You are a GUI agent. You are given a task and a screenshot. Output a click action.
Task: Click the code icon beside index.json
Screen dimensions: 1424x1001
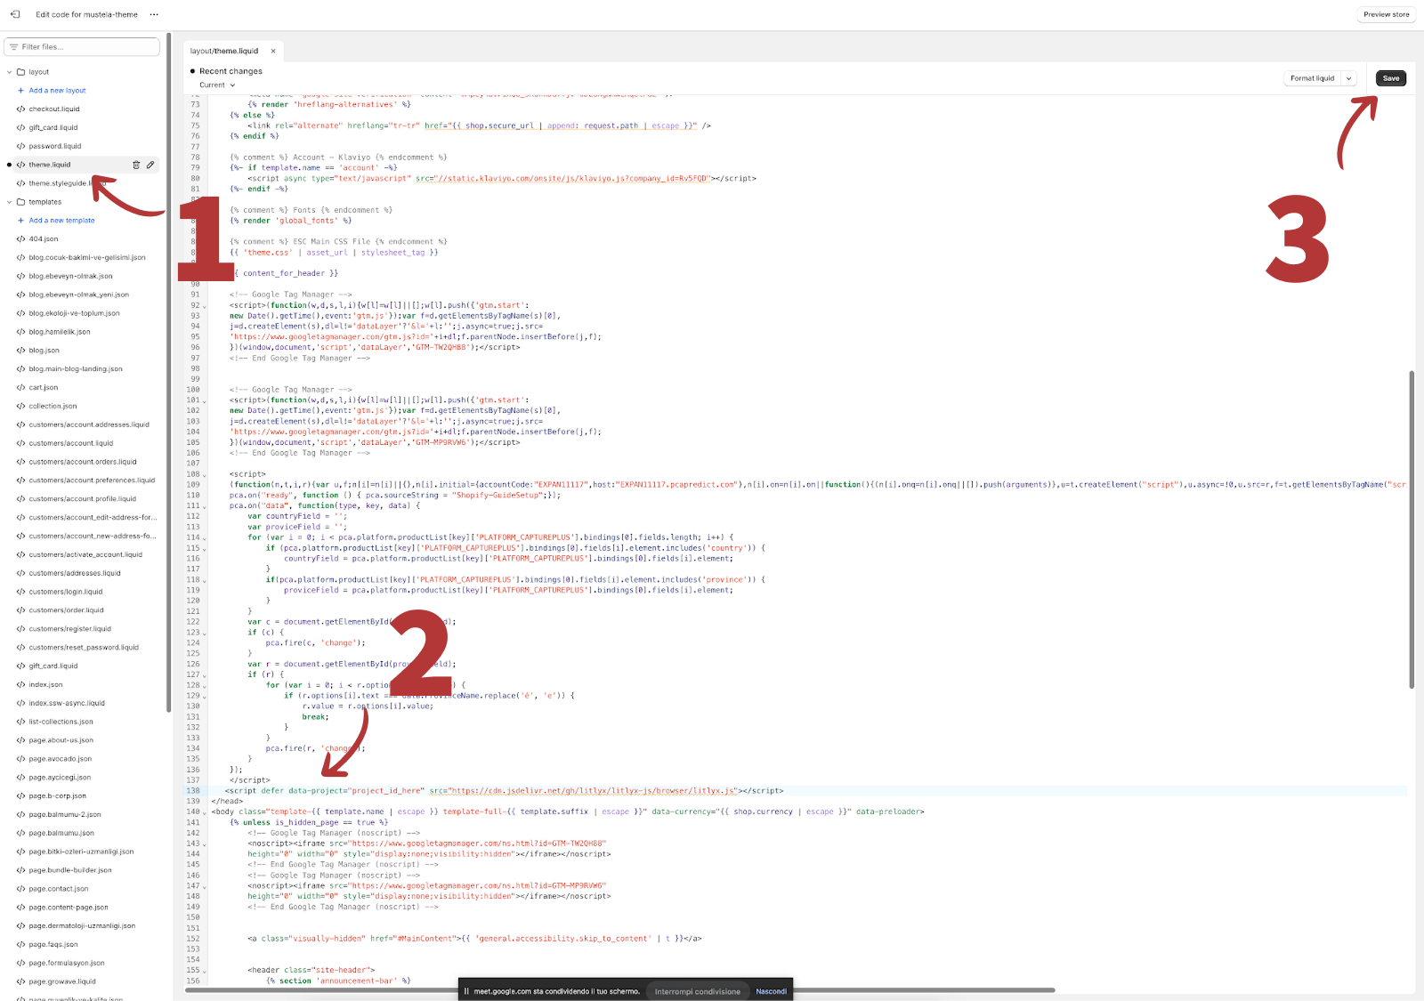20,685
